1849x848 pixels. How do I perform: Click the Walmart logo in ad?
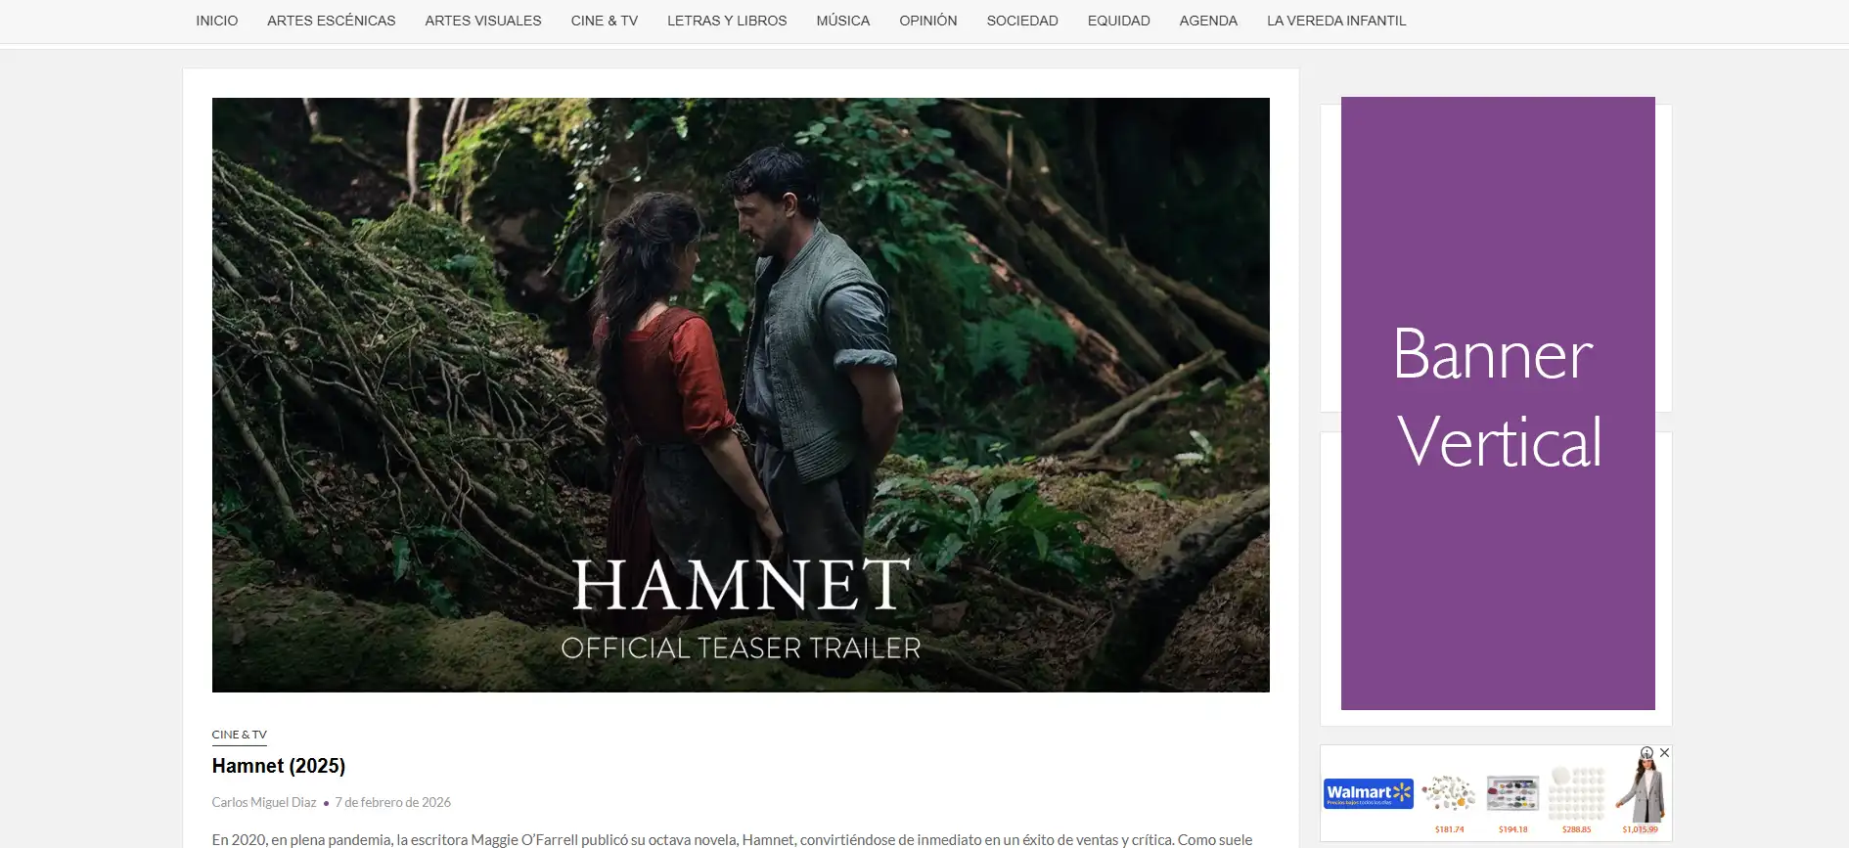(1369, 793)
